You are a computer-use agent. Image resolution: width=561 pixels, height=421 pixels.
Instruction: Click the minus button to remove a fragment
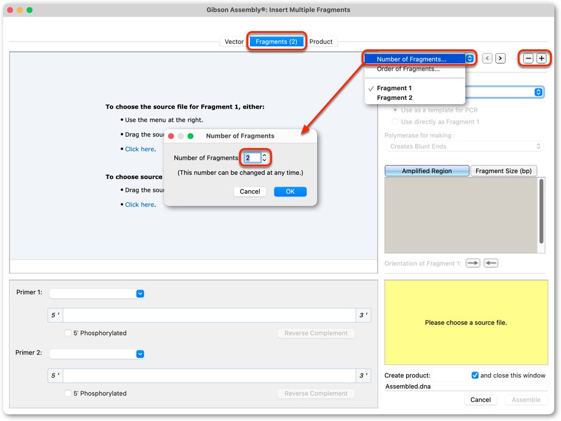pyautogui.click(x=528, y=58)
